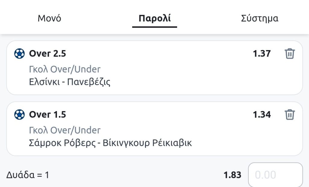Click Γκολ Over/Under market under Over 1.5
This screenshot has width=309, height=187.
tap(65, 130)
